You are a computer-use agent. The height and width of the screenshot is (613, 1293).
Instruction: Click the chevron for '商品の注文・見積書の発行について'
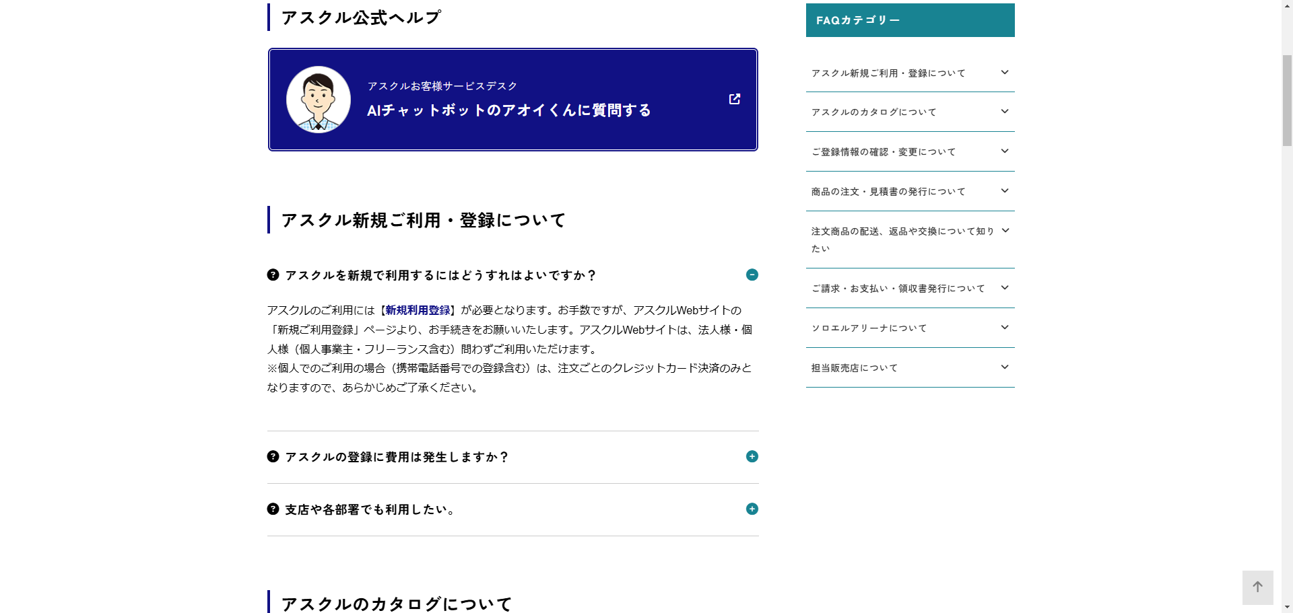[1005, 190]
